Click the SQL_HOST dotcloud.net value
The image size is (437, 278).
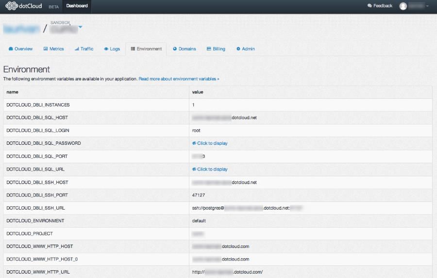point(224,118)
